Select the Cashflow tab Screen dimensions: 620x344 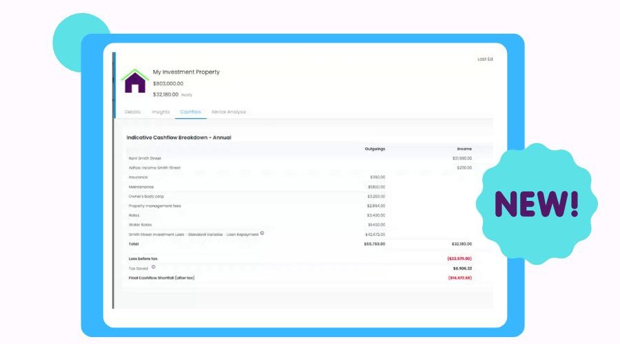(x=191, y=111)
